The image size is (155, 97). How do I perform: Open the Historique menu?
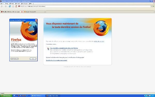(x=17, y=4)
